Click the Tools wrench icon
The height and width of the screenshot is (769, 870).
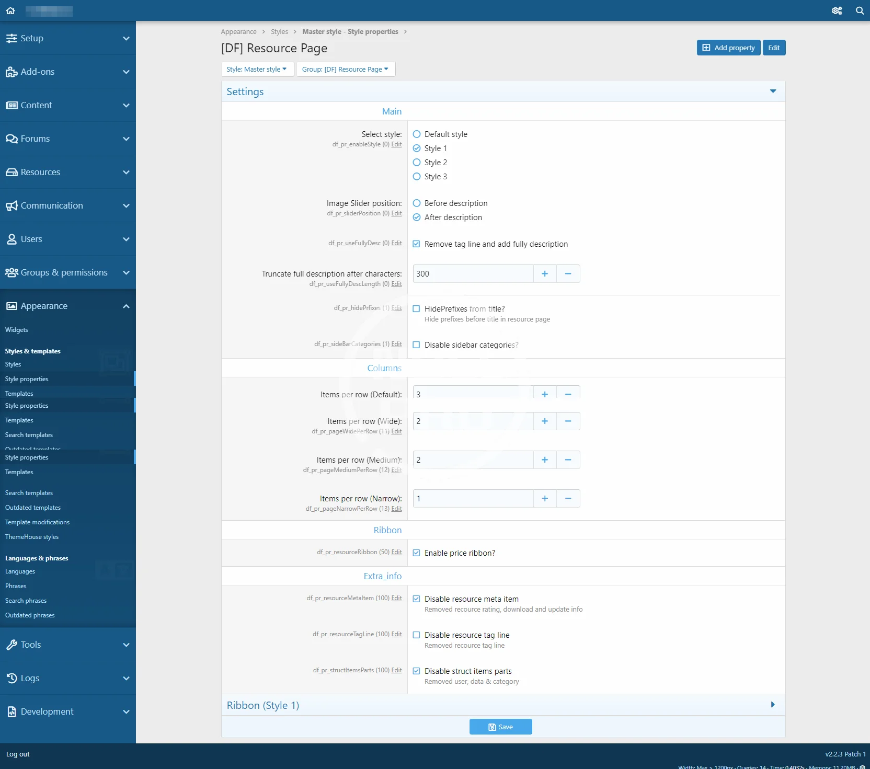(12, 645)
